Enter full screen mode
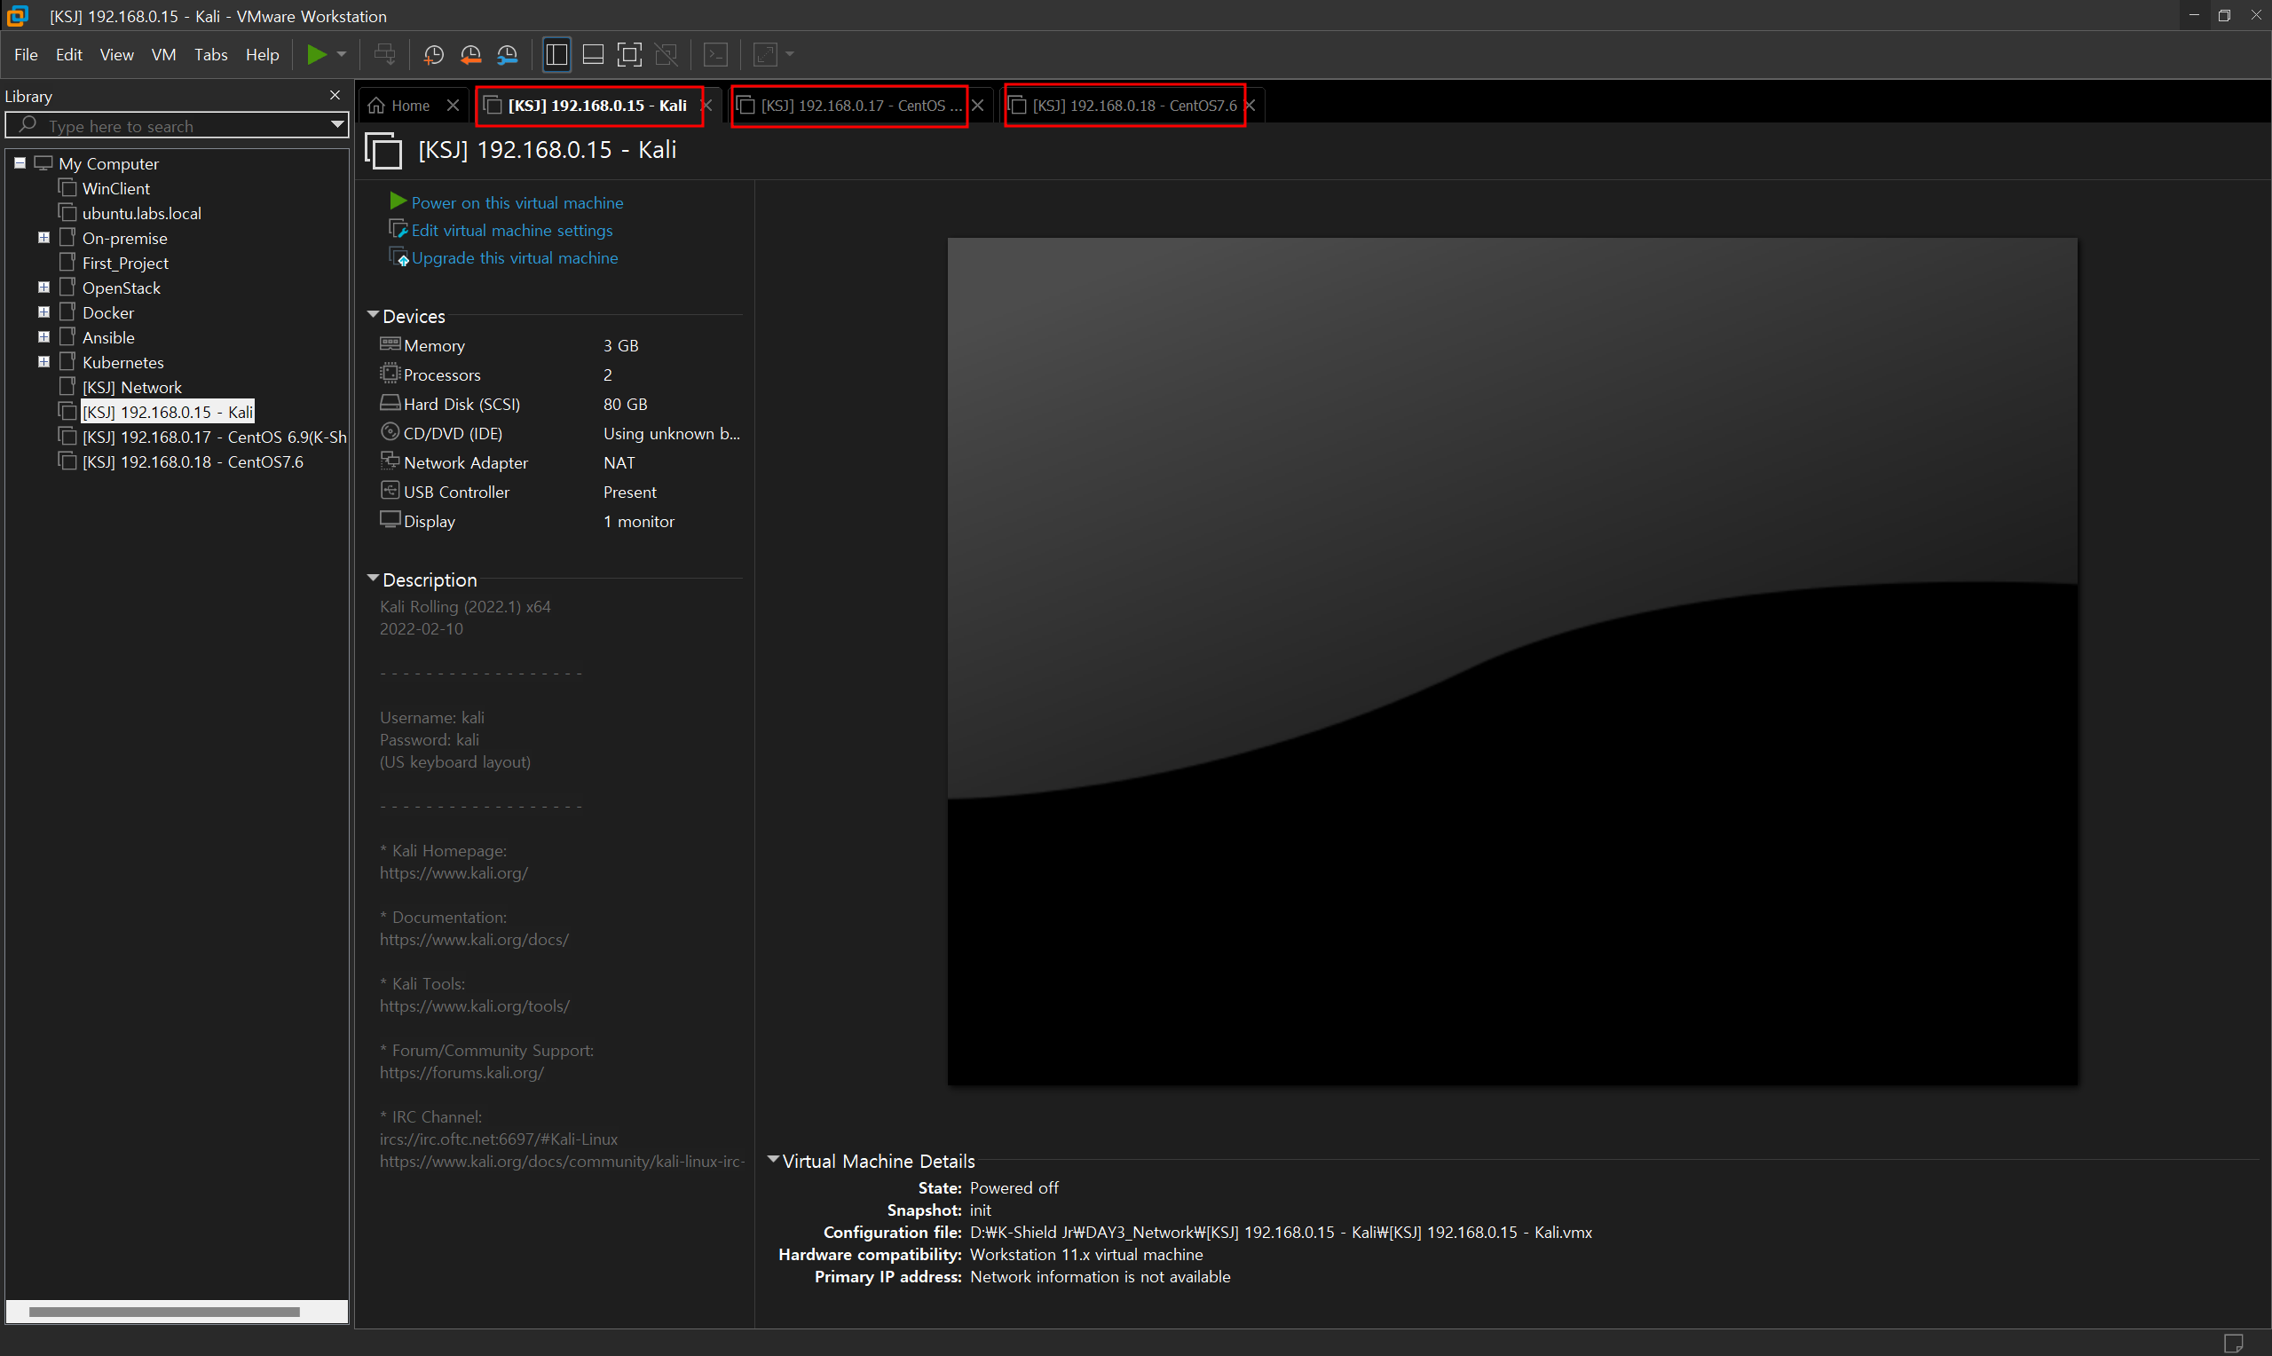This screenshot has width=2272, height=1356. [x=629, y=55]
